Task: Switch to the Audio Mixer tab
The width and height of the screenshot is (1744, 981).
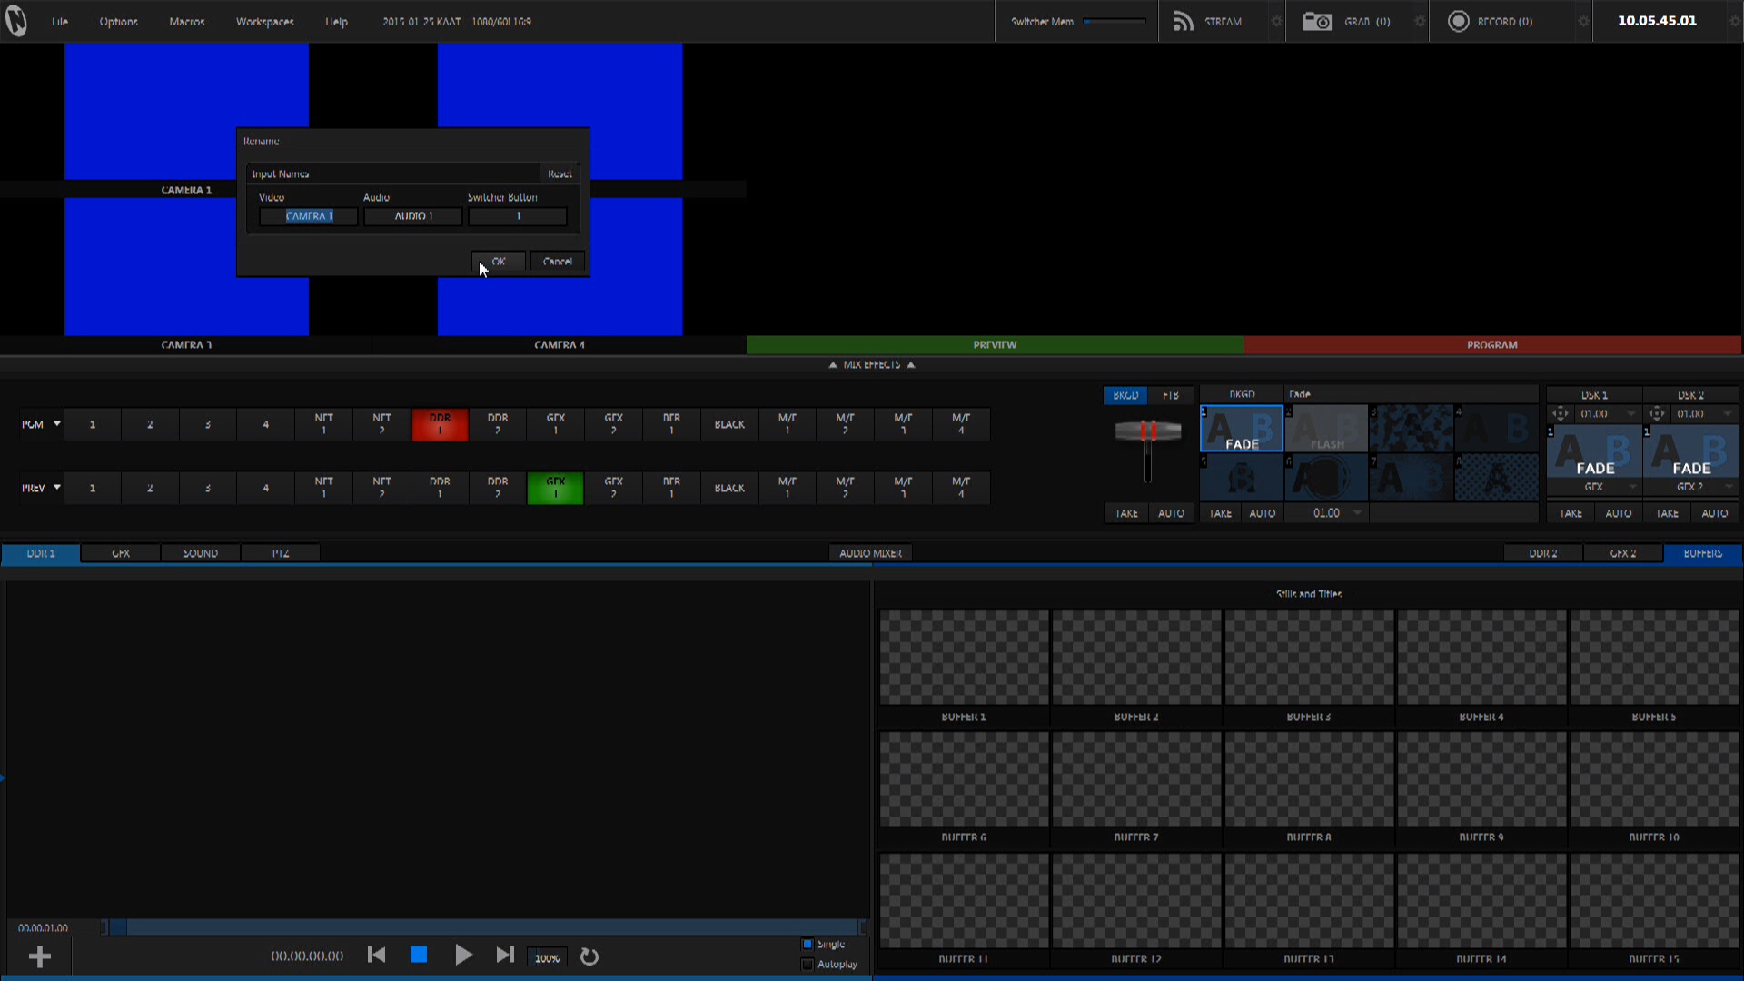Action: click(x=870, y=553)
